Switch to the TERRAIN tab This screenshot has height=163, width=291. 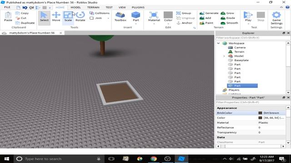pyautogui.click(x=93, y=7)
